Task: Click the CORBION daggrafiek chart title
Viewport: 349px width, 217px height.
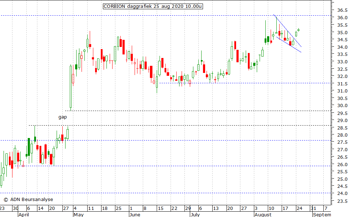Action: click(x=153, y=6)
